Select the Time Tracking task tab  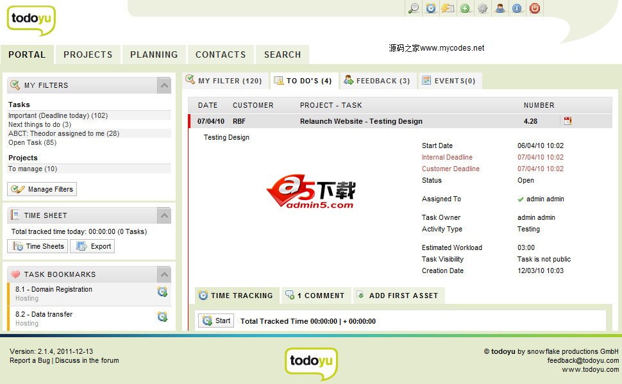pyautogui.click(x=237, y=296)
